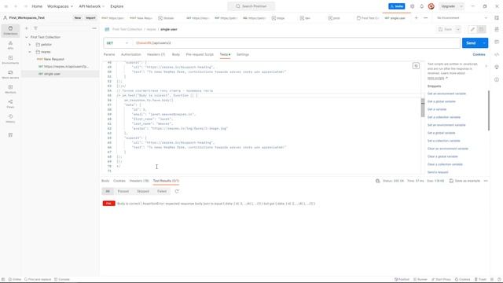Switch to the Params tab

(x=109, y=54)
